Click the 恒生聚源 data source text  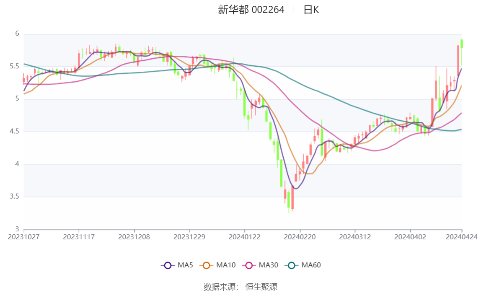pyautogui.click(x=261, y=287)
